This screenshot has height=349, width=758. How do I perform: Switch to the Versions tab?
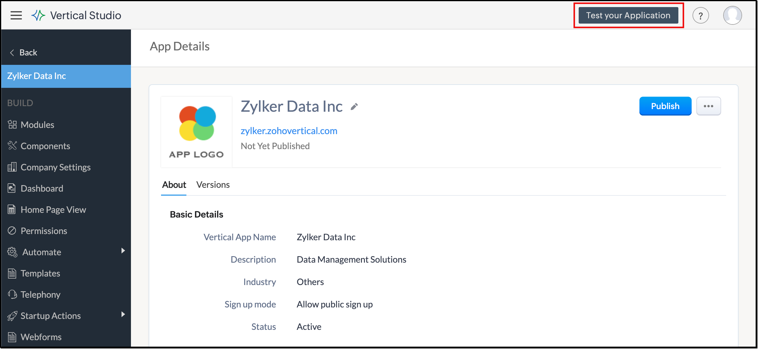click(213, 185)
